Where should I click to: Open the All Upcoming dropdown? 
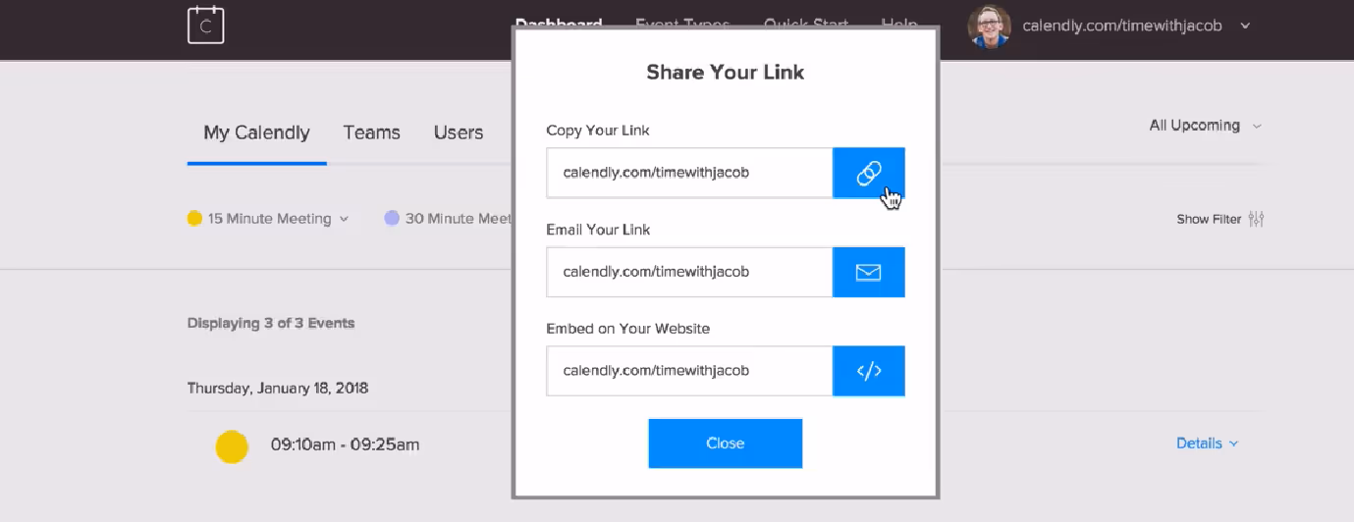tap(1205, 126)
